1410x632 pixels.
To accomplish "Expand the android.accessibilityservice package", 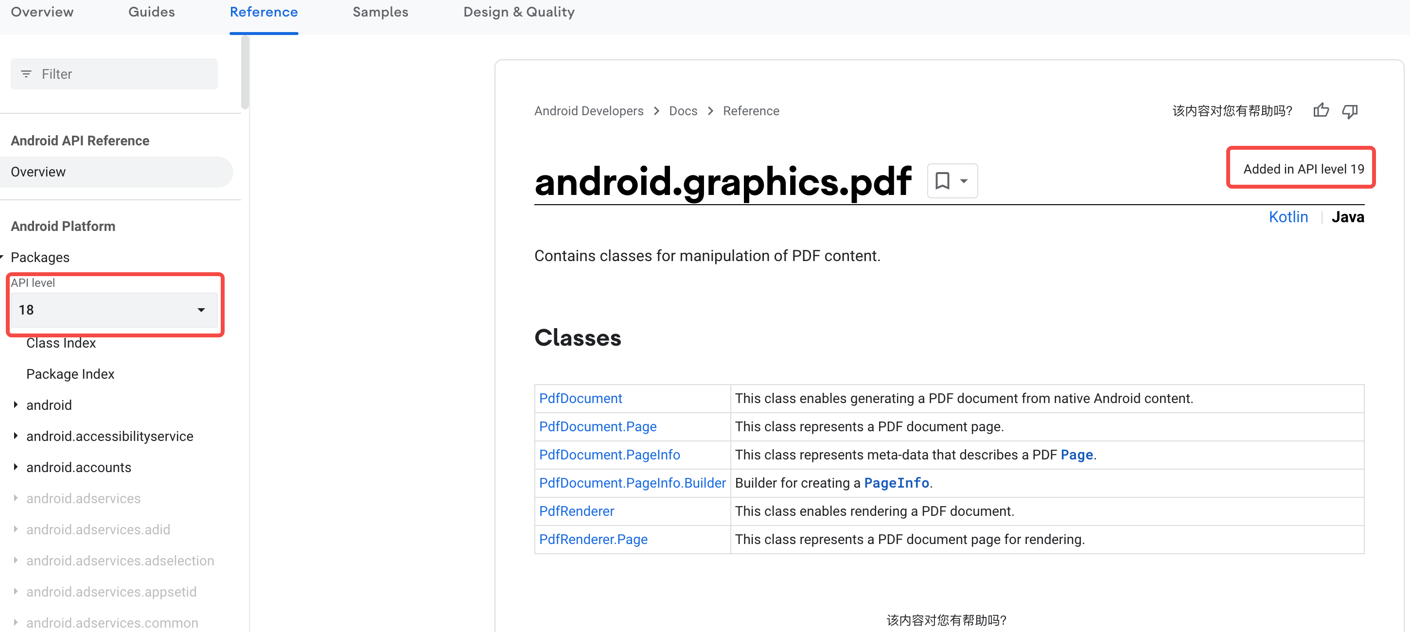I will (x=16, y=436).
